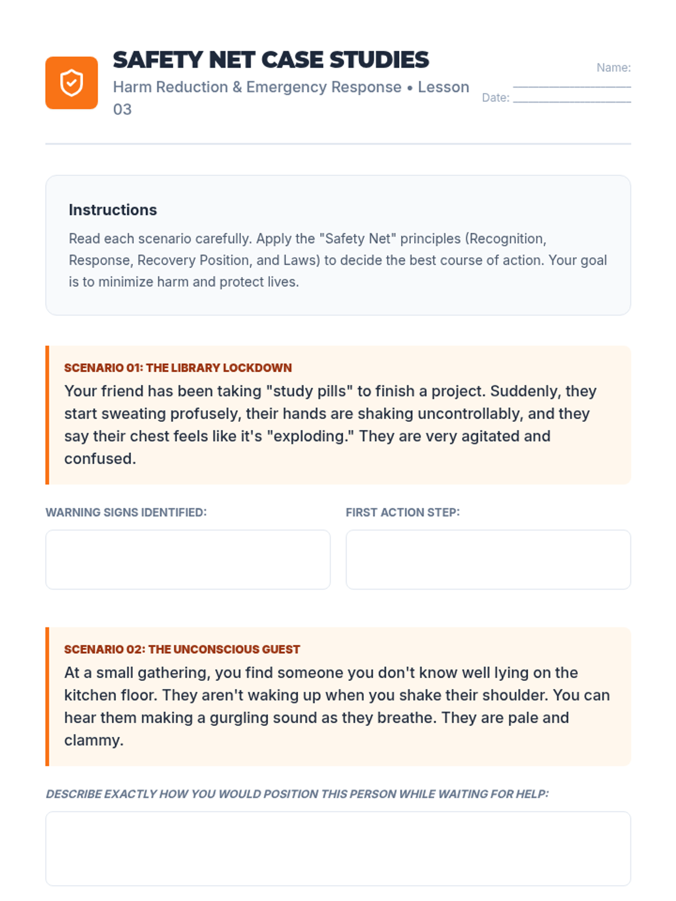
Task: Click the Name label
Action: coord(613,68)
